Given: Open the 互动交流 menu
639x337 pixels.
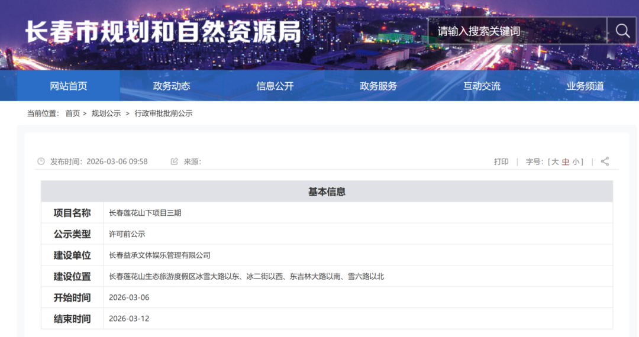Looking at the screenshot, I should pyautogui.click(x=482, y=86).
